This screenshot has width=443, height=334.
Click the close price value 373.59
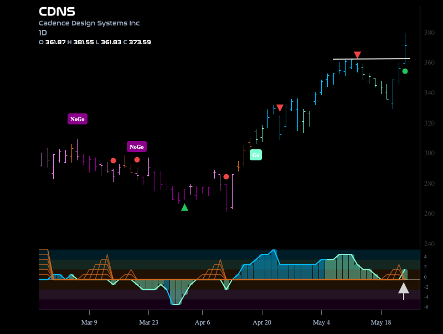point(140,42)
